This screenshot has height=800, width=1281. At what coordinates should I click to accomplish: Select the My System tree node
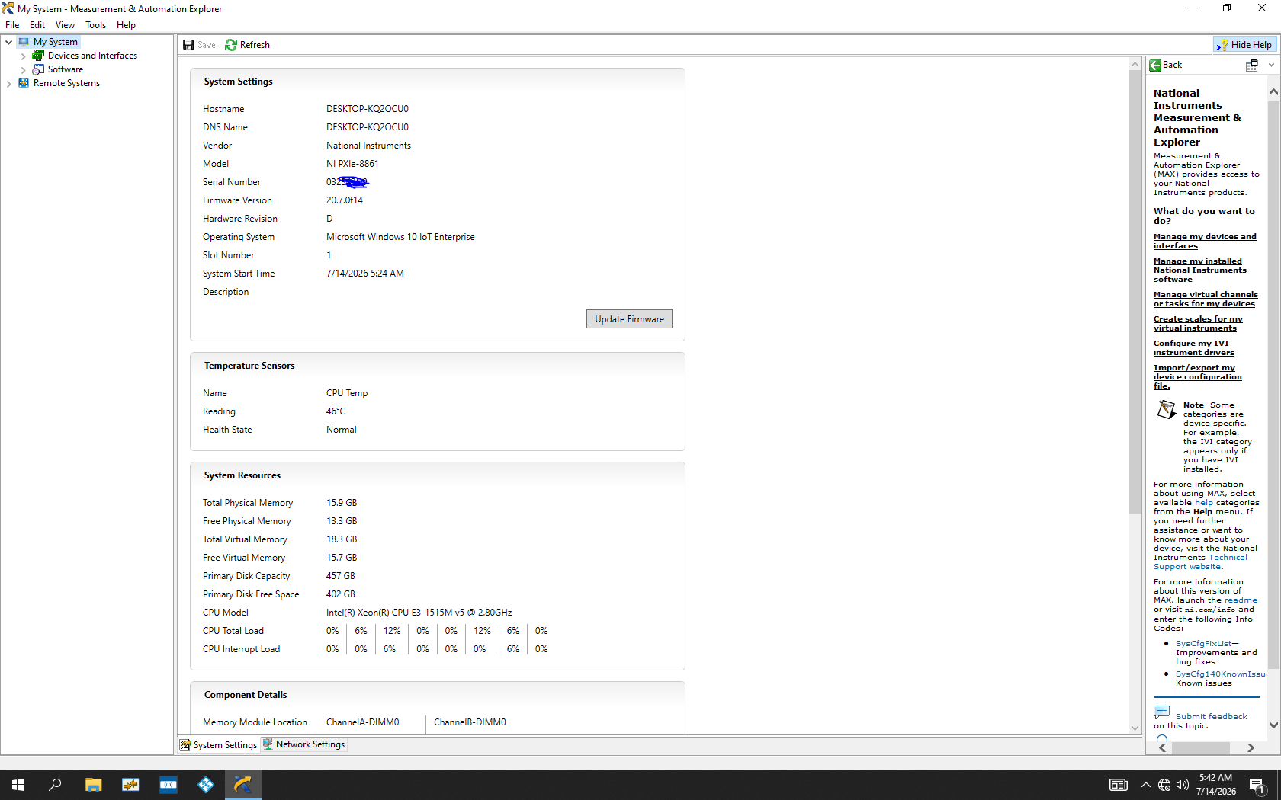(x=55, y=42)
